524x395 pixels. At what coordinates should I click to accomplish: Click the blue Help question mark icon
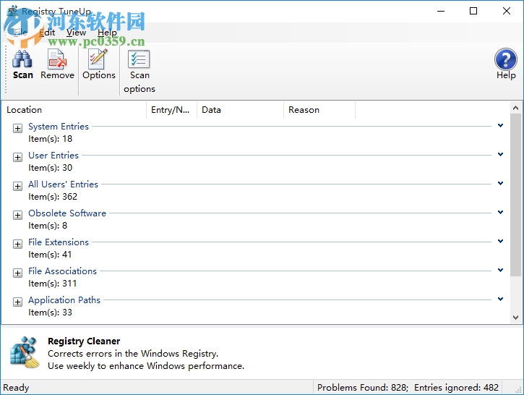(x=506, y=59)
